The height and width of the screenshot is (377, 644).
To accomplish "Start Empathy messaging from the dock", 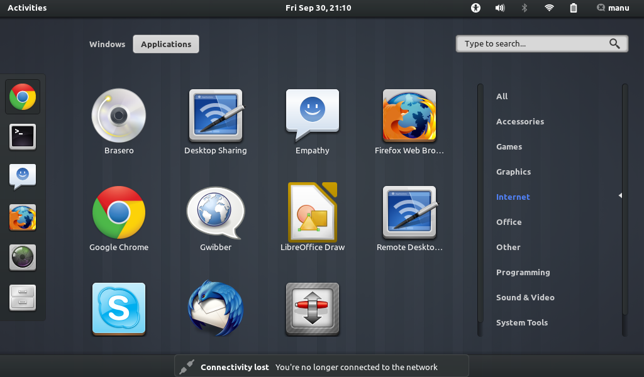I will pyautogui.click(x=22, y=177).
